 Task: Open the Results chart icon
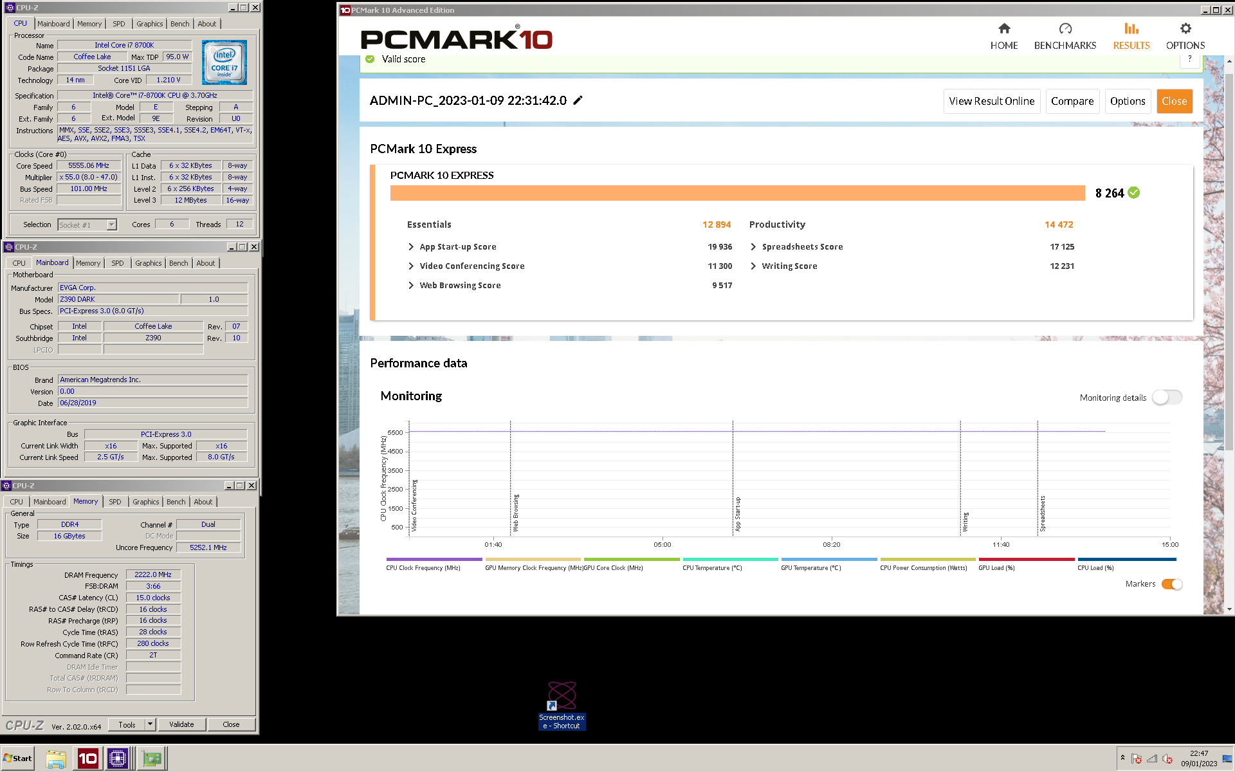(1131, 28)
